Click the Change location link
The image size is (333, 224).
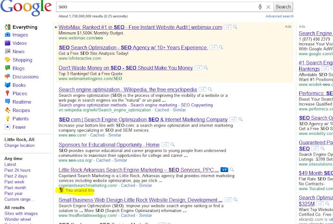pyautogui.click(x=19, y=145)
